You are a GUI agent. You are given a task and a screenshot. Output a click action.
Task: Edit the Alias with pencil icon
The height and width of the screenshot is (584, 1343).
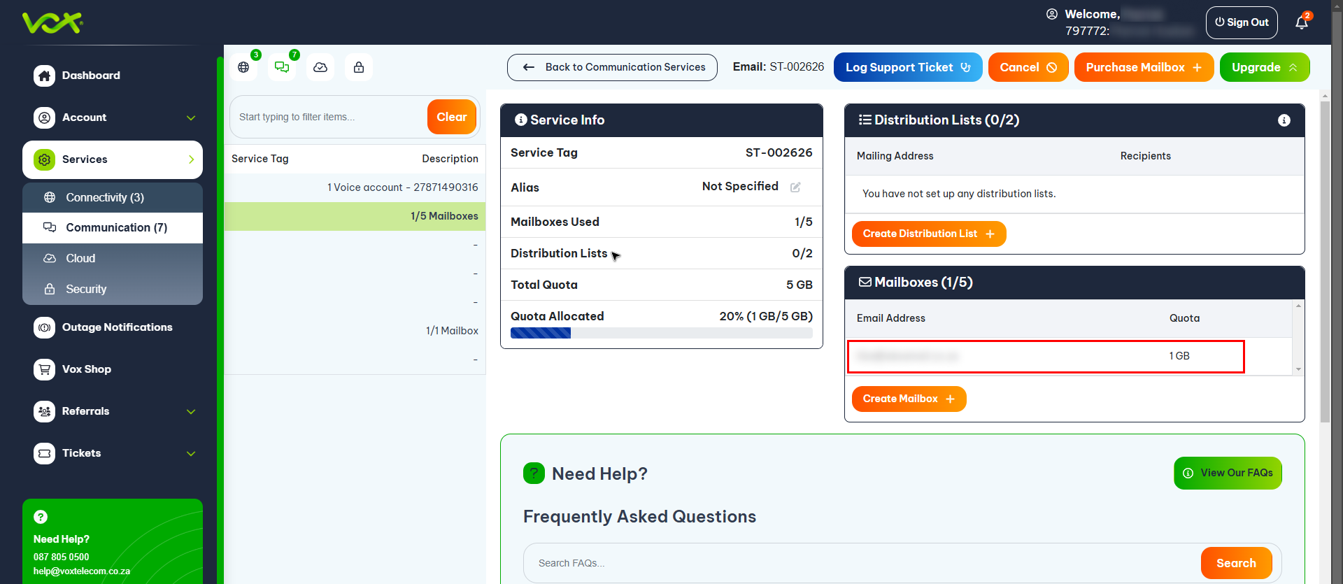pos(795,187)
